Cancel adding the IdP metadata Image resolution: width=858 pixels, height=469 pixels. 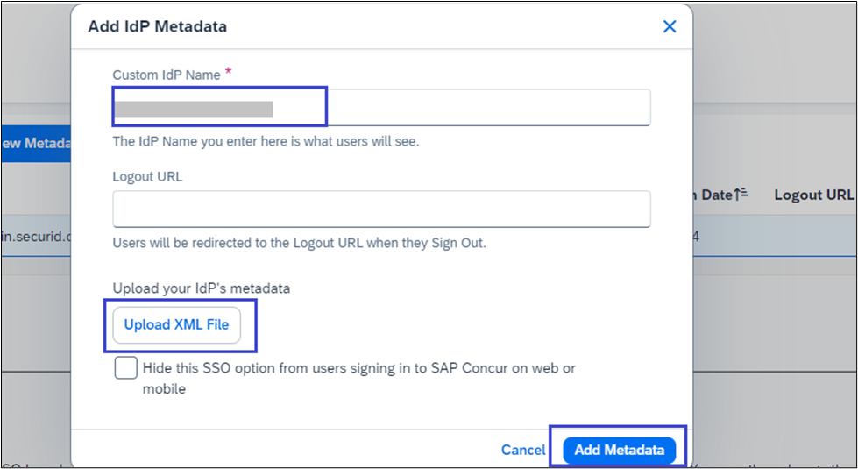tap(523, 450)
